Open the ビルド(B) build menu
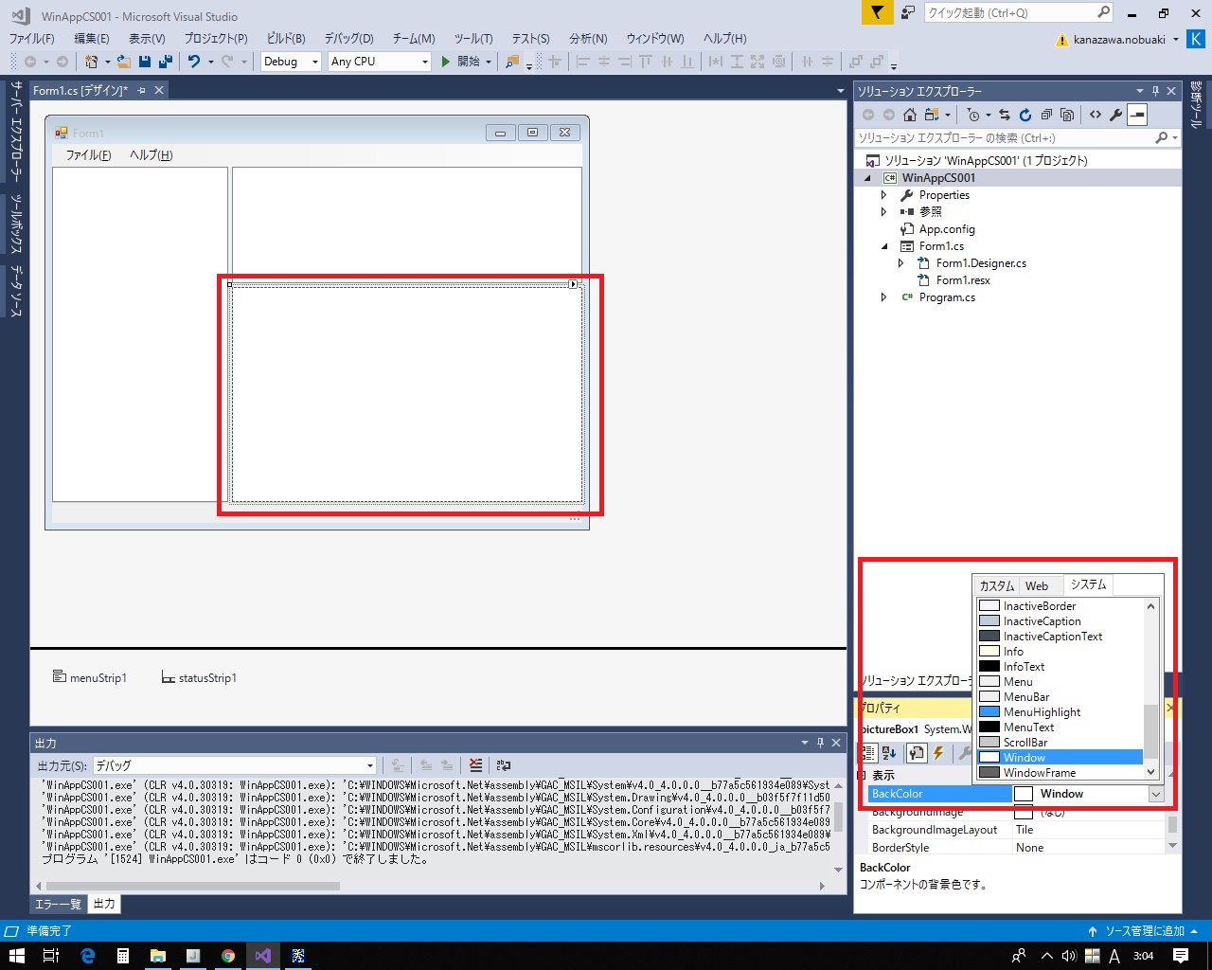Screen dimensions: 1212x970 286,39
